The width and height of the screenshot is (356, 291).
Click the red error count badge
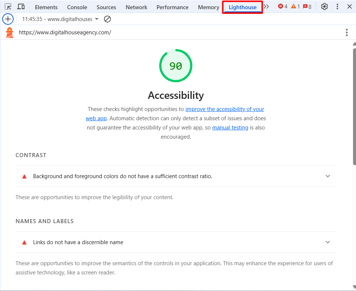pyautogui.click(x=283, y=7)
